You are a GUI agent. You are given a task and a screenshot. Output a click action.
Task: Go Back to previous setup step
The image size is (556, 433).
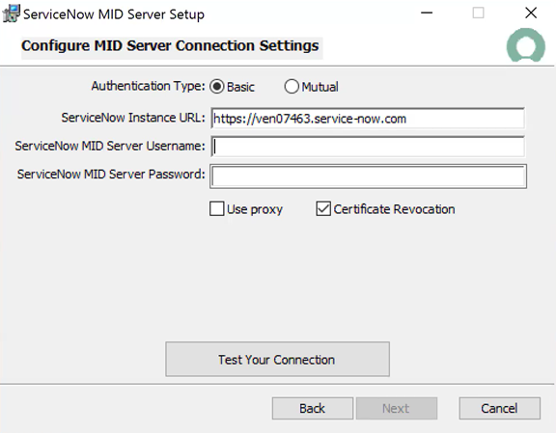tap(313, 408)
